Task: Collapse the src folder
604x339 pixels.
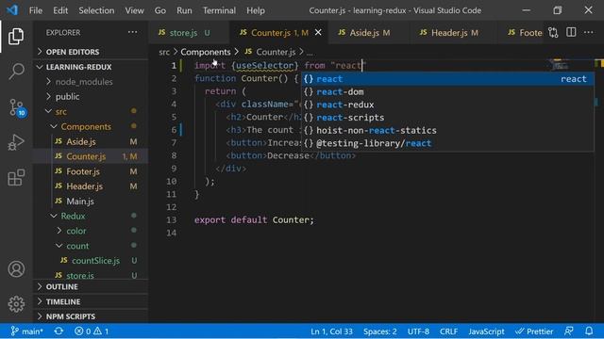Action: [x=91, y=111]
